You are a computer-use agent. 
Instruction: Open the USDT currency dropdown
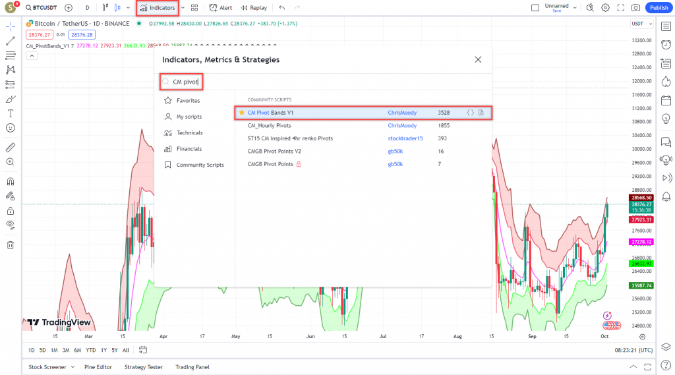(x=638, y=24)
